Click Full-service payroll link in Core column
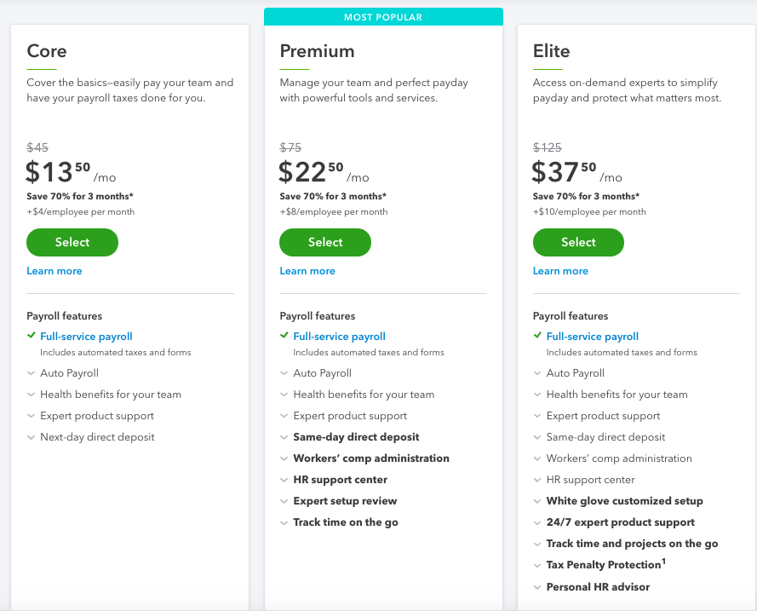 (x=86, y=336)
